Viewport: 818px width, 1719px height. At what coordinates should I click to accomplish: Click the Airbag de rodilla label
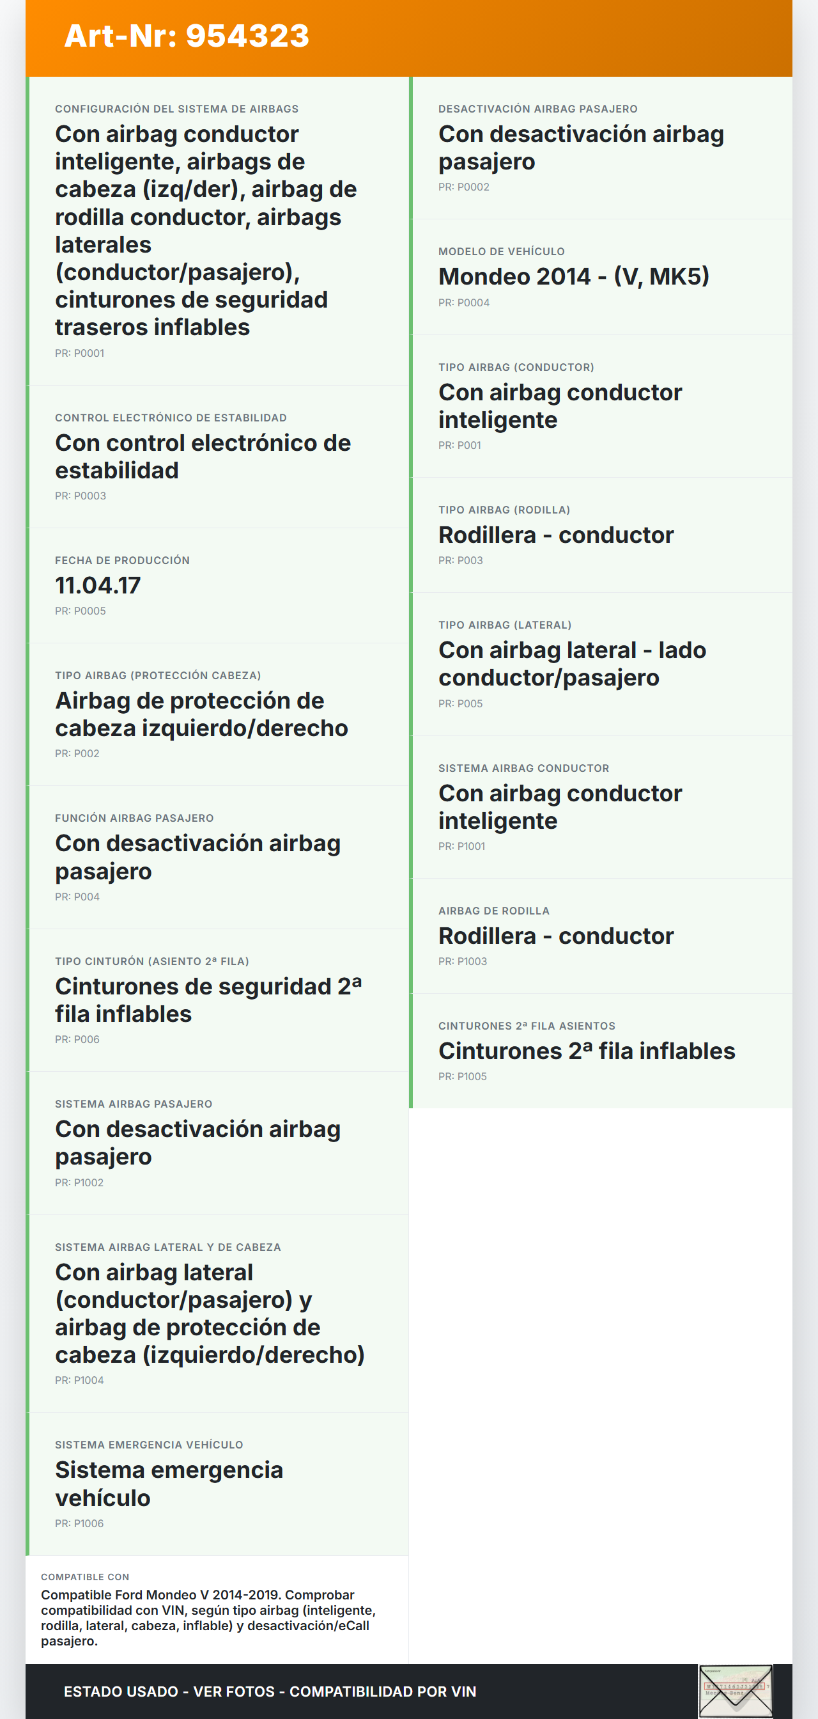point(493,911)
